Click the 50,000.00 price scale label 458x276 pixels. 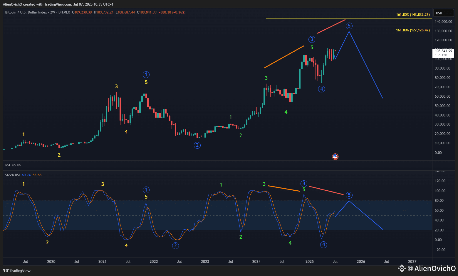tap(442, 106)
